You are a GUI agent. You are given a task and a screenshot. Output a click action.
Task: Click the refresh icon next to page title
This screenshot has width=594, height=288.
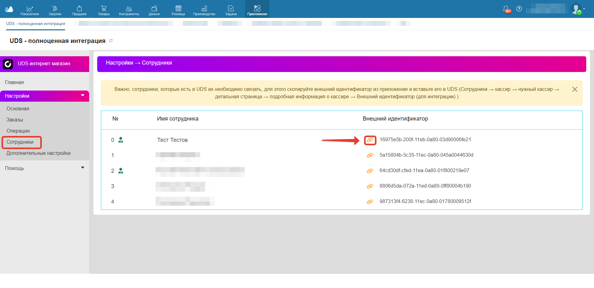(111, 41)
